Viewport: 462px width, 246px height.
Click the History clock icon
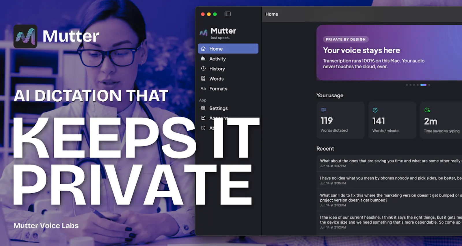pyautogui.click(x=203, y=69)
